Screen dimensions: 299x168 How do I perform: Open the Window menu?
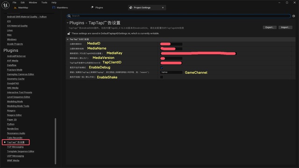[33, 2]
